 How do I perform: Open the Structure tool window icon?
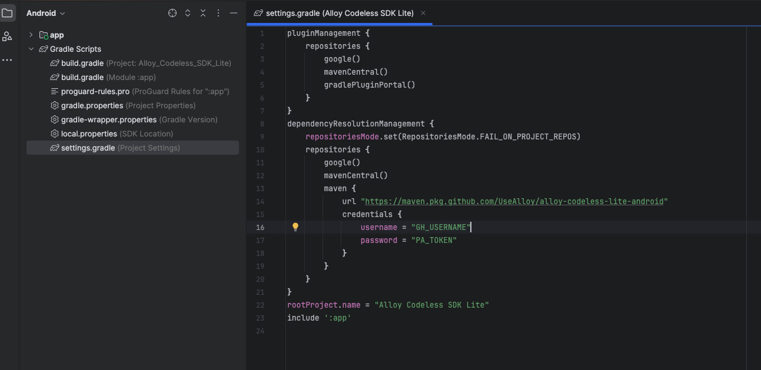coord(7,36)
